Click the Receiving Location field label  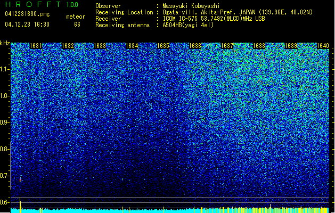pyautogui.click(x=124, y=12)
